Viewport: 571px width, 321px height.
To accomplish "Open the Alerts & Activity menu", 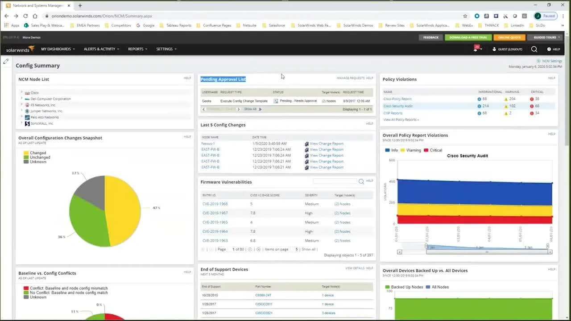I will 101,49.
